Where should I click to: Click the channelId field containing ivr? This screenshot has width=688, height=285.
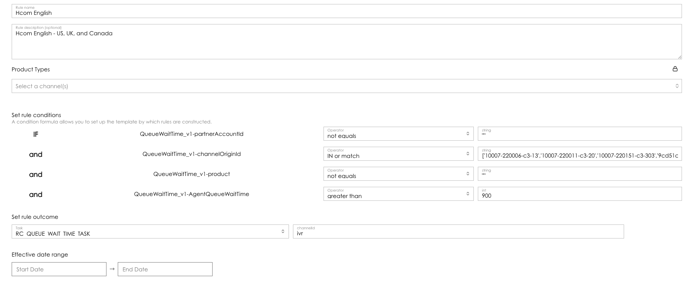458,232
